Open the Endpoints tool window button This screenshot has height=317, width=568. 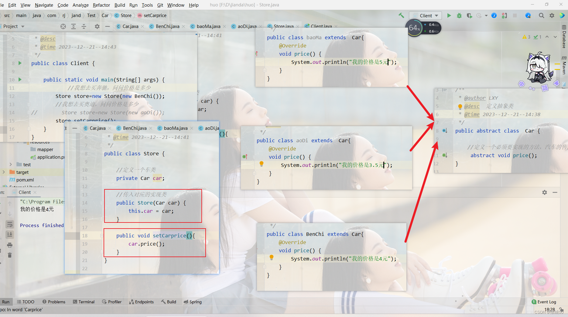pos(142,302)
